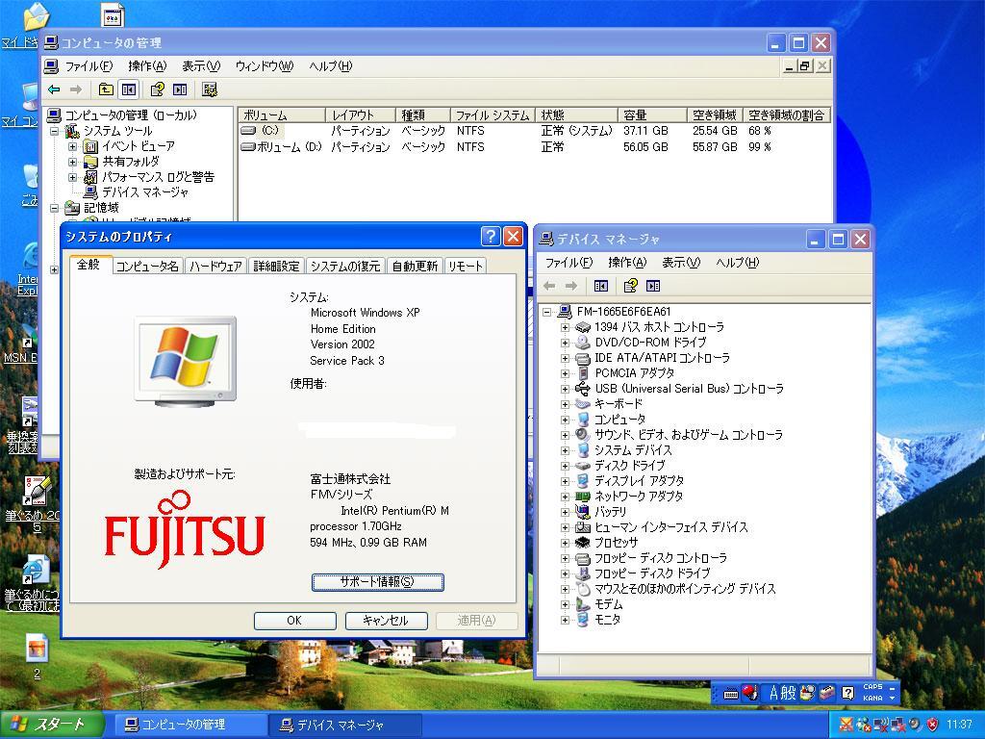Screen dimensions: 985x739
Task: Open the リモート tab
Action: pos(466,267)
